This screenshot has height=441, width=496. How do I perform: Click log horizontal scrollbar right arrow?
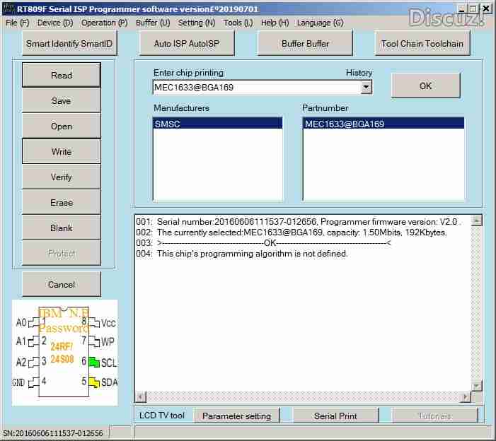coord(466,396)
